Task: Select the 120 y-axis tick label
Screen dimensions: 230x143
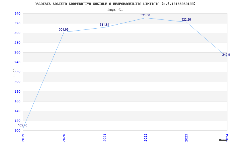Action: (17, 121)
